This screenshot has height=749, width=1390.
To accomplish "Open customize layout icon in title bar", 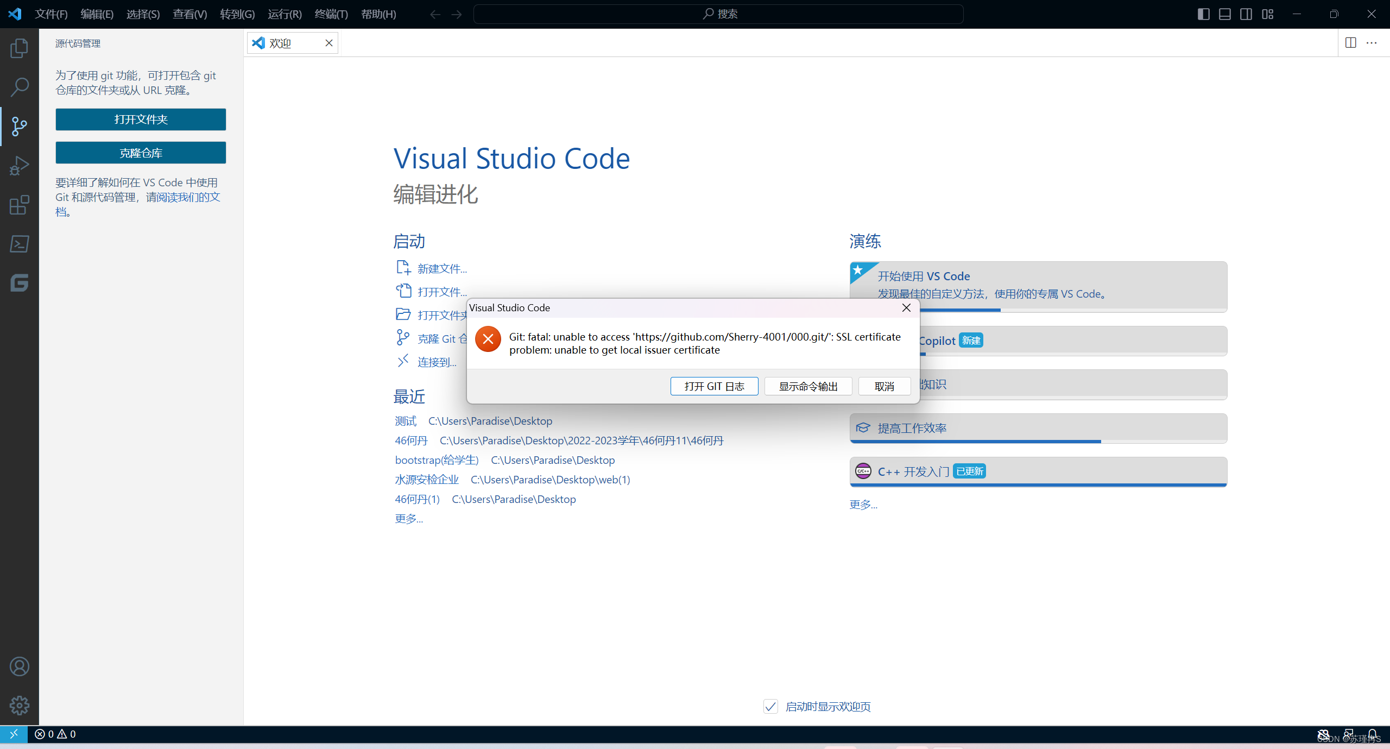I will (1268, 14).
